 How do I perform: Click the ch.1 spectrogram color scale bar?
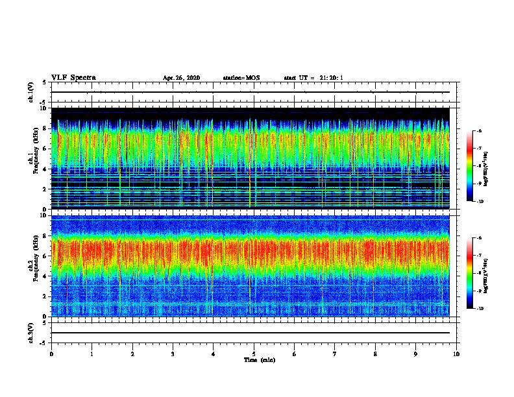[x=470, y=166]
